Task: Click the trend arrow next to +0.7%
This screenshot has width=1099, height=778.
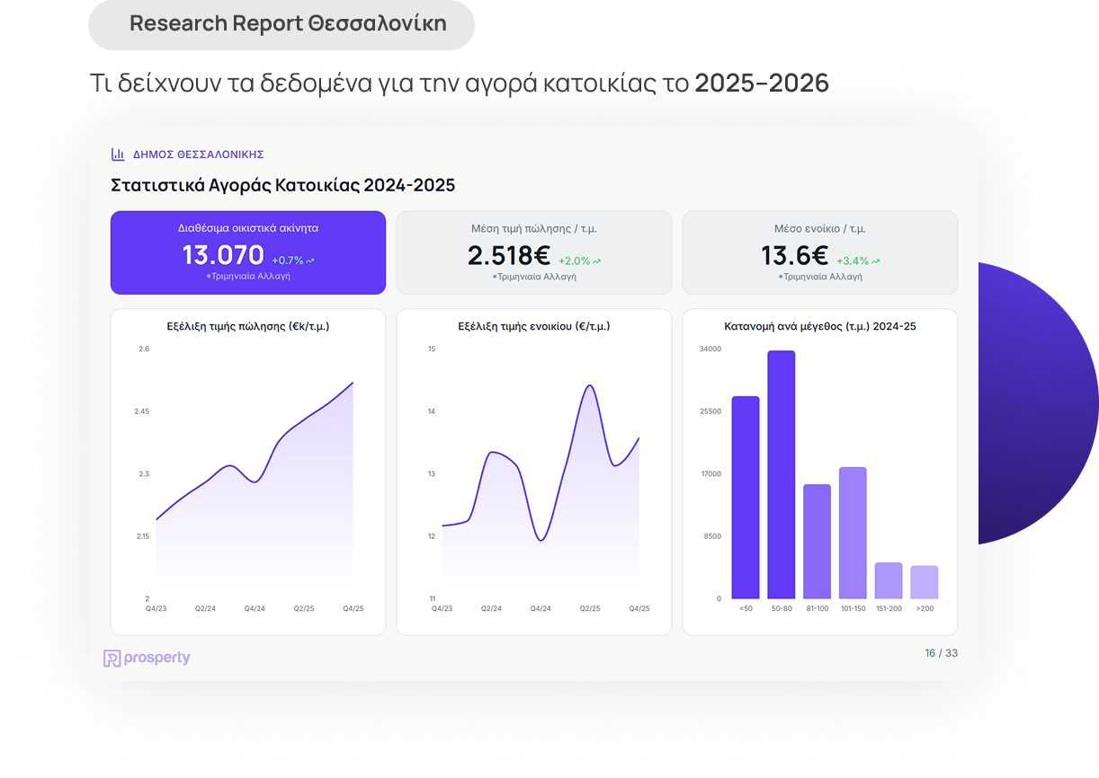Action: tap(310, 261)
